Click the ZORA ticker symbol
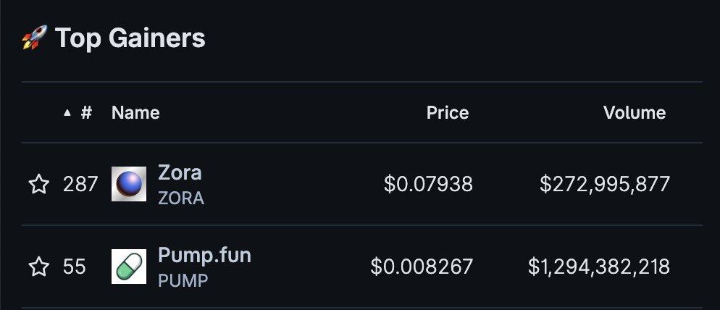 point(181,198)
